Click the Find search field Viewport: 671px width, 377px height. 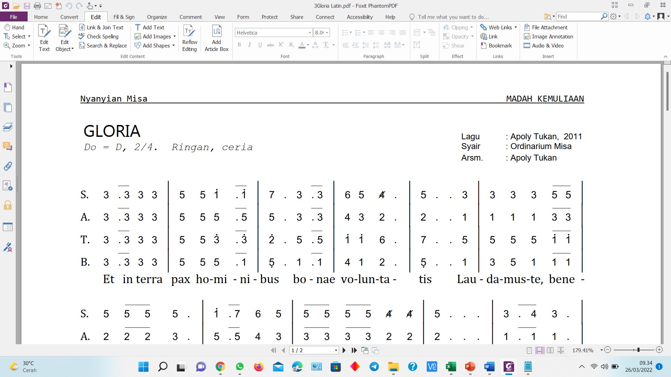pyautogui.click(x=578, y=16)
